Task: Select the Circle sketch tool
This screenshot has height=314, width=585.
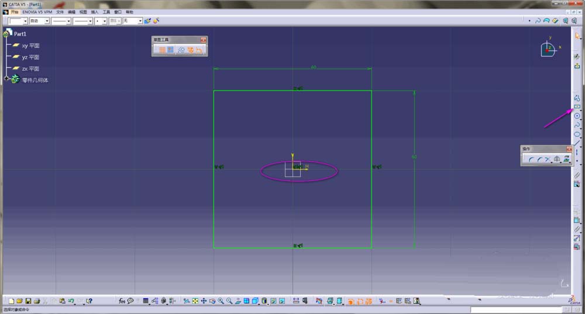Action: point(577,116)
